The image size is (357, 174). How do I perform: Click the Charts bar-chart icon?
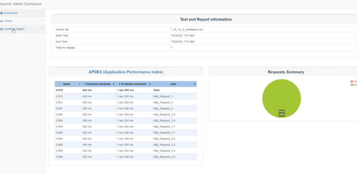(1, 21)
